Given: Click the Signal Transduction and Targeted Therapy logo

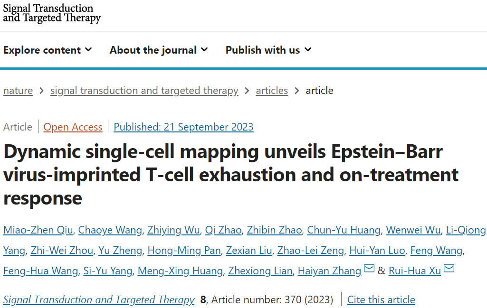Looking at the screenshot, I should pyautogui.click(x=52, y=13).
